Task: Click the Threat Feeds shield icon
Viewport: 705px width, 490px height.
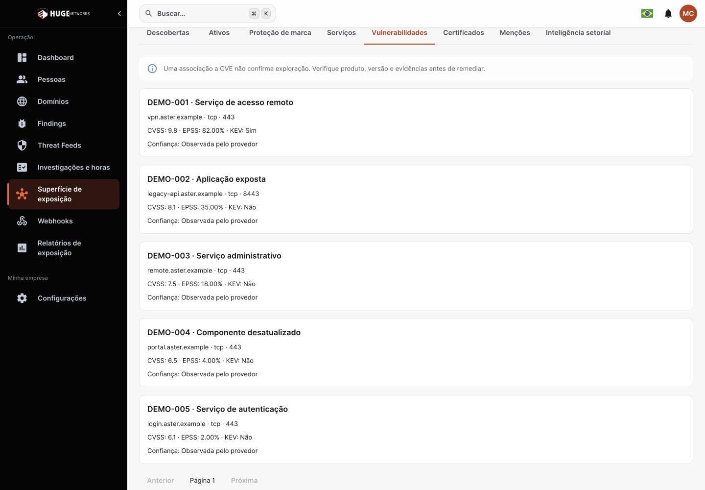Action: click(22, 145)
